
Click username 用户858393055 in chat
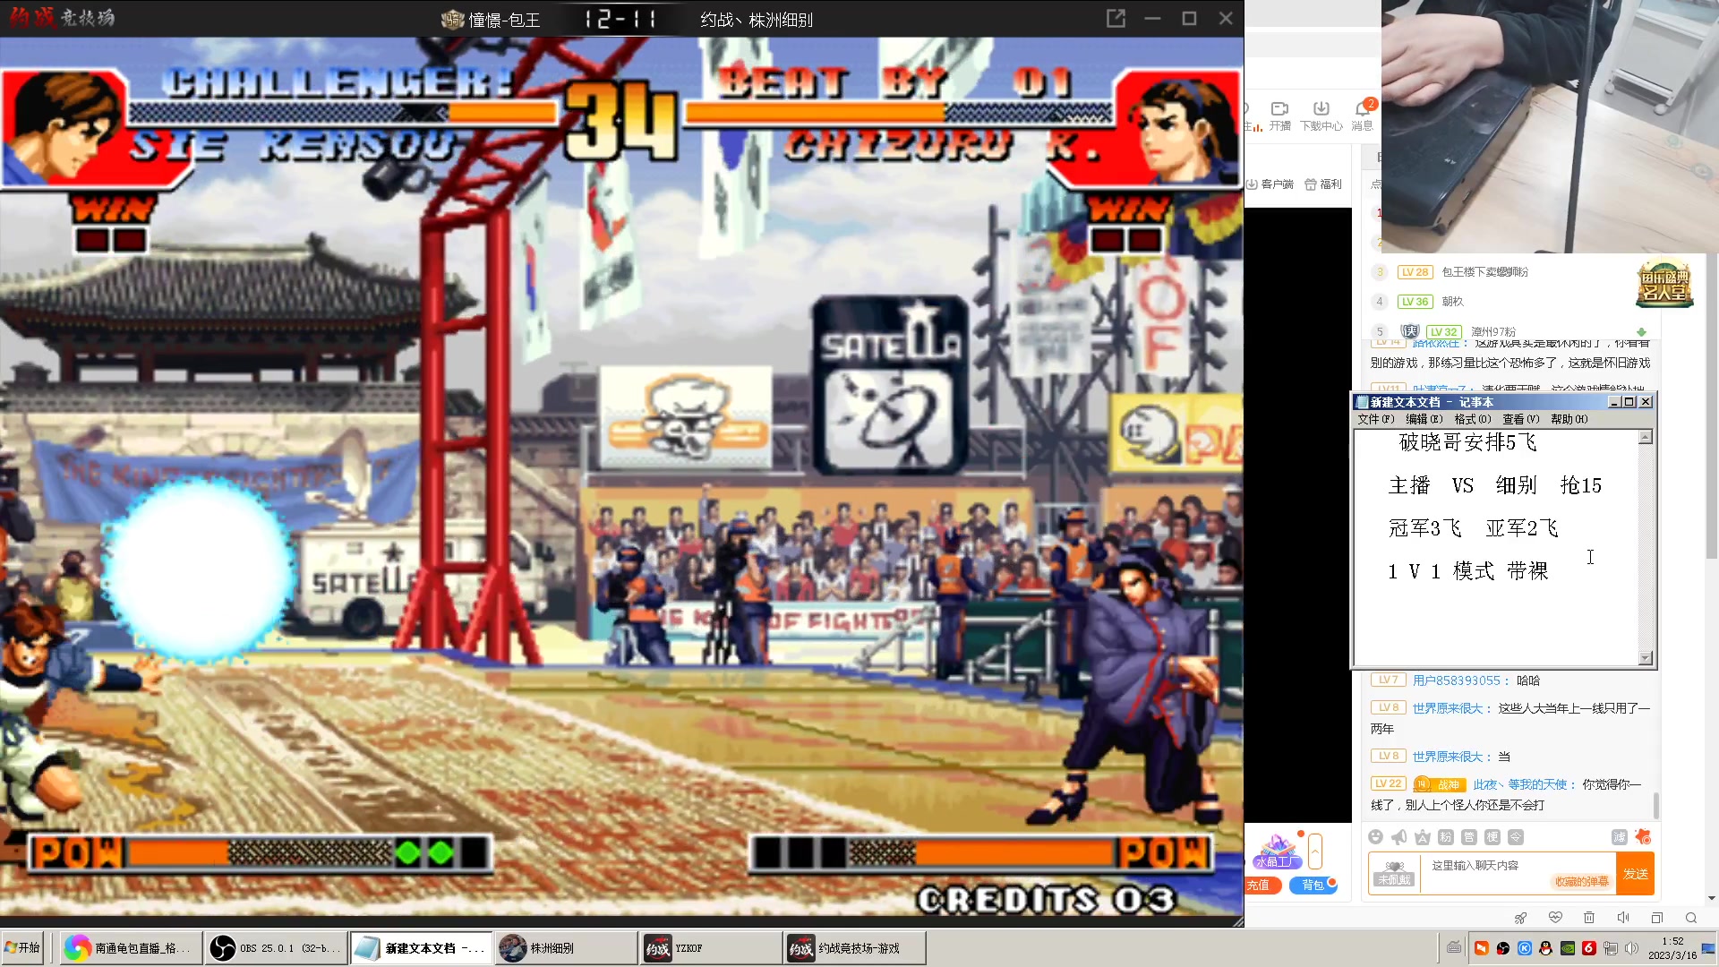1456,680
